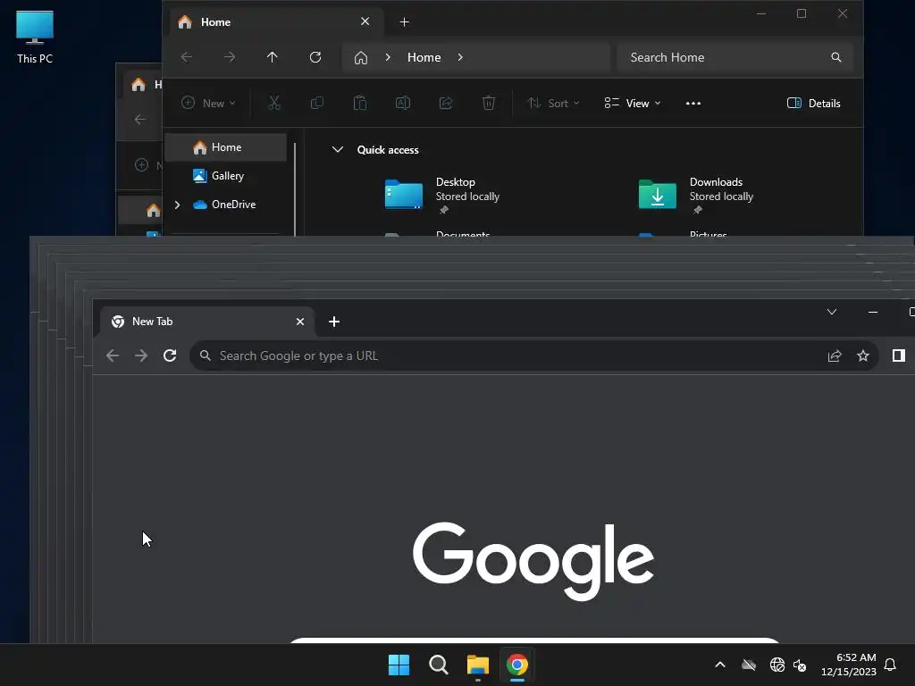Click network globe tray icon
Image resolution: width=915 pixels, height=686 pixels.
tap(776, 665)
